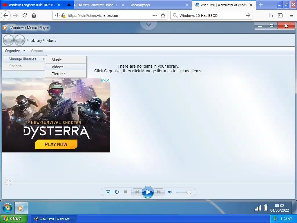297x223 pixels.
Task: Close the URL to MP4 Converter tab
Action: pos(123,5)
